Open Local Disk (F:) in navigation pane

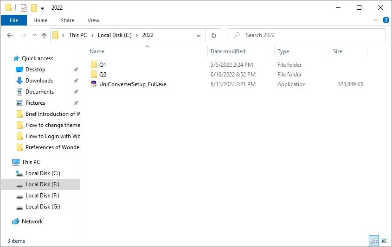coord(42,196)
